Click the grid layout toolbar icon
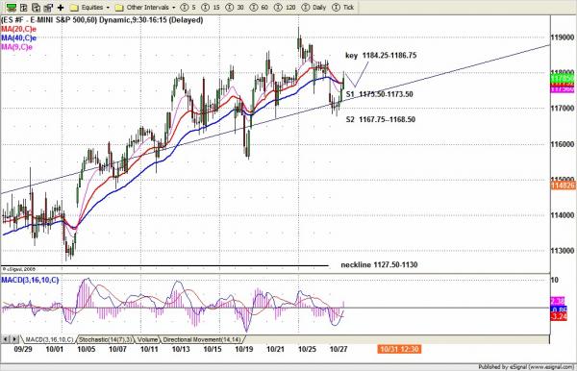 pos(23,7)
